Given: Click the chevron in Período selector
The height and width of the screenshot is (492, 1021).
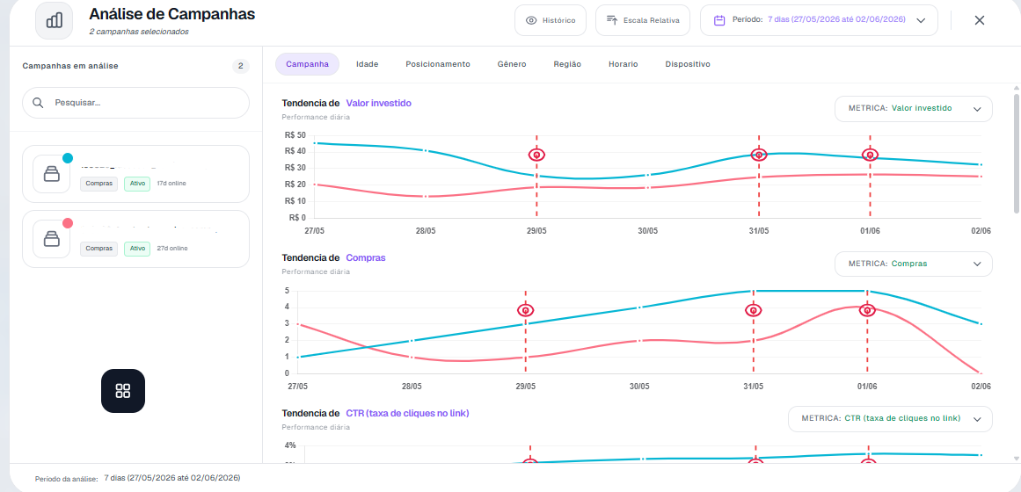Looking at the screenshot, I should pyautogui.click(x=921, y=20).
